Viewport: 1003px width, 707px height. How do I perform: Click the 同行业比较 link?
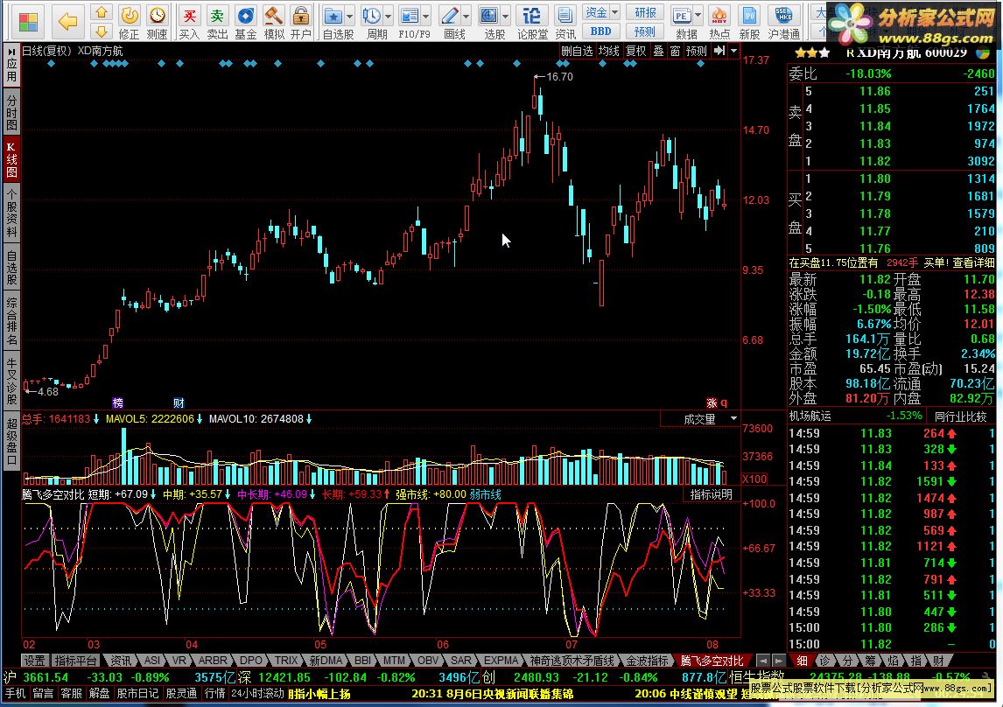pos(960,416)
